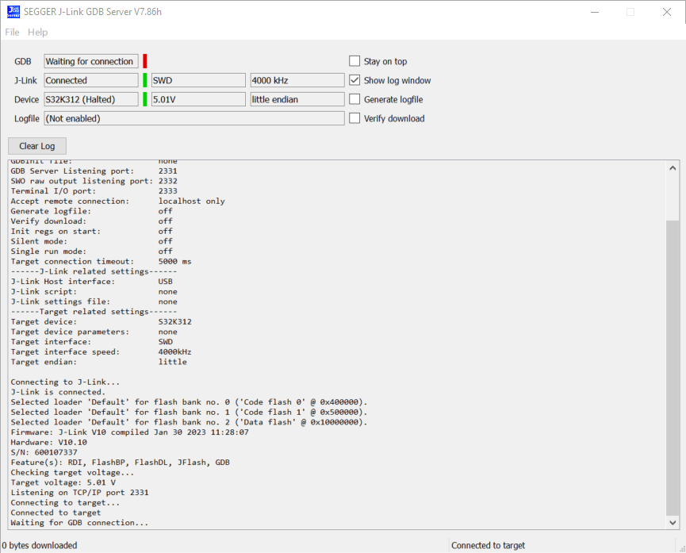686x553 pixels.
Task: Open the interface speed field showing 4000 kHz
Action: [x=297, y=79]
